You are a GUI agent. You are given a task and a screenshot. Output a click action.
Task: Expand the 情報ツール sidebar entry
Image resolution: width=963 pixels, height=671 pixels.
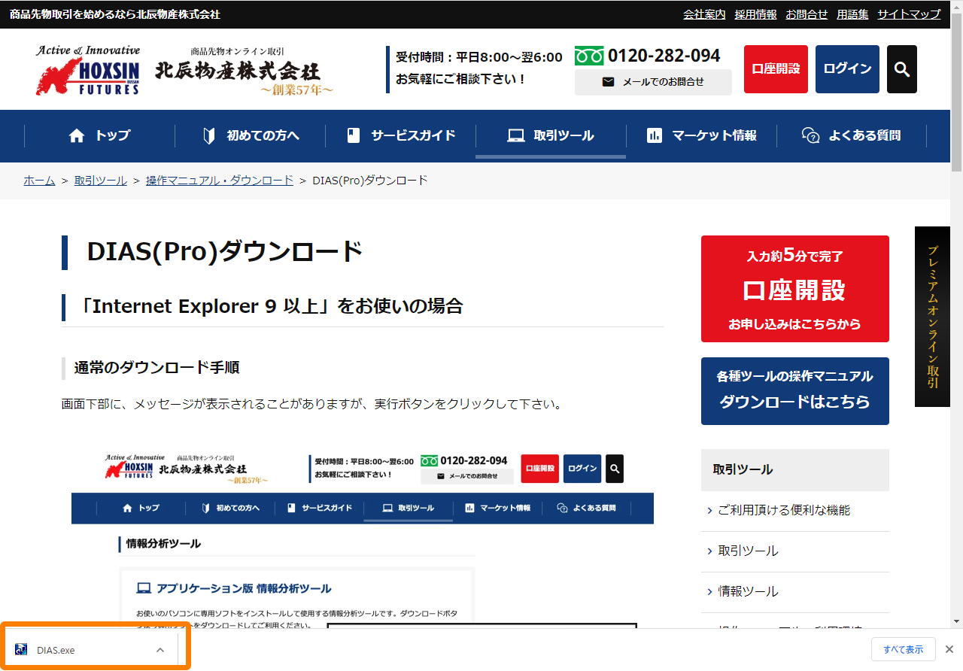748,591
